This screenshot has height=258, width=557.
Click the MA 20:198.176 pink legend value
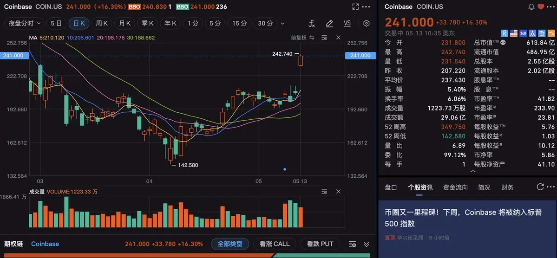[111, 38]
